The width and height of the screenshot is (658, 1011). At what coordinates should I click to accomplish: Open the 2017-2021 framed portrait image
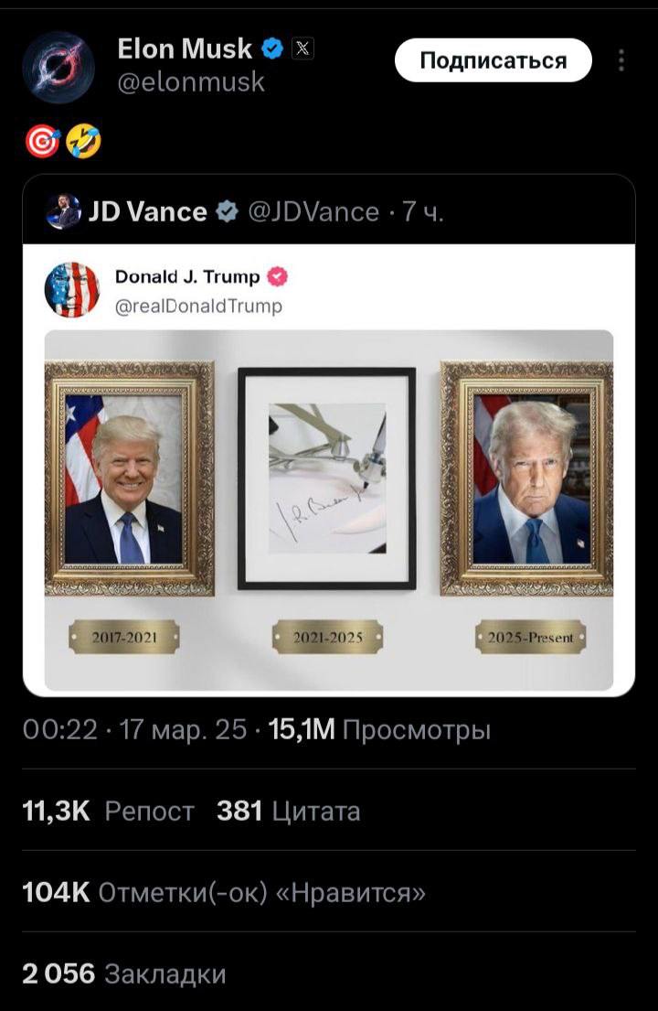click(x=130, y=478)
